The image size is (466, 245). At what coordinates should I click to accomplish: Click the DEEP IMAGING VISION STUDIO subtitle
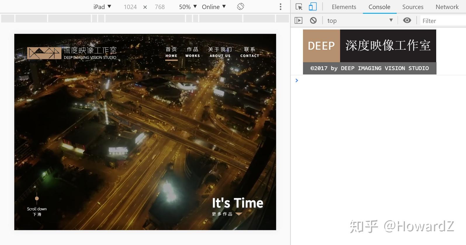(x=90, y=58)
